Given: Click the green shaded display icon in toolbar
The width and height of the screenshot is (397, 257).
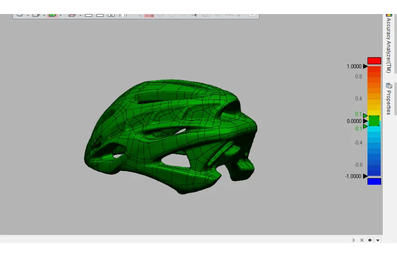Looking at the screenshot, I should click(52, 14).
